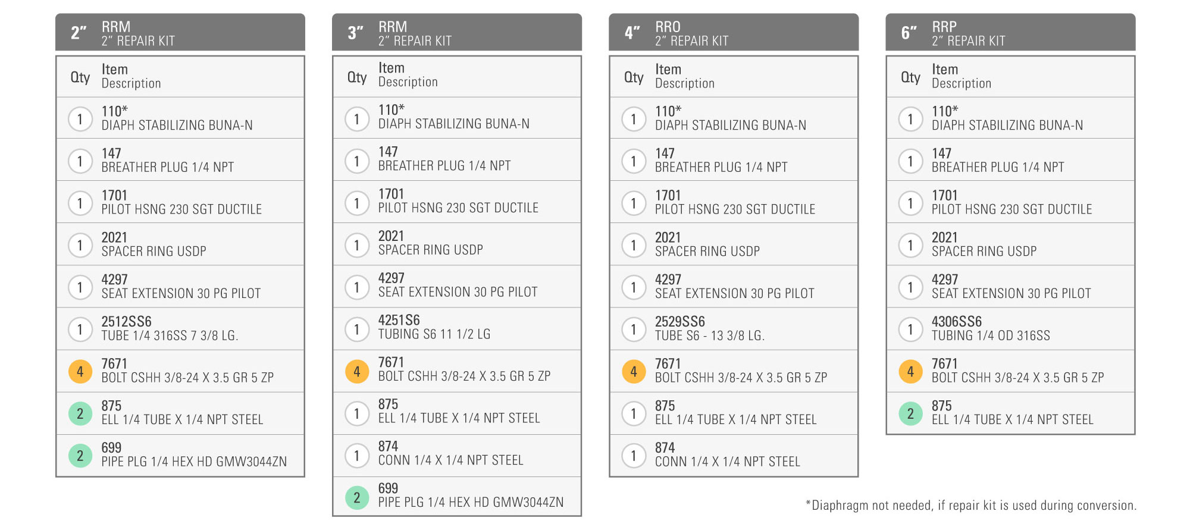This screenshot has width=1190, height=530.
Task: Click the Qty column header in 6" kit
Action: click(910, 77)
